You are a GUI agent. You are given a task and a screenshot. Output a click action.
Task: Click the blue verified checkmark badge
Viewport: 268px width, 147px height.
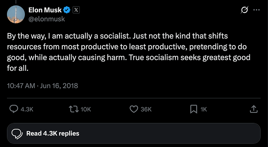click(x=67, y=10)
